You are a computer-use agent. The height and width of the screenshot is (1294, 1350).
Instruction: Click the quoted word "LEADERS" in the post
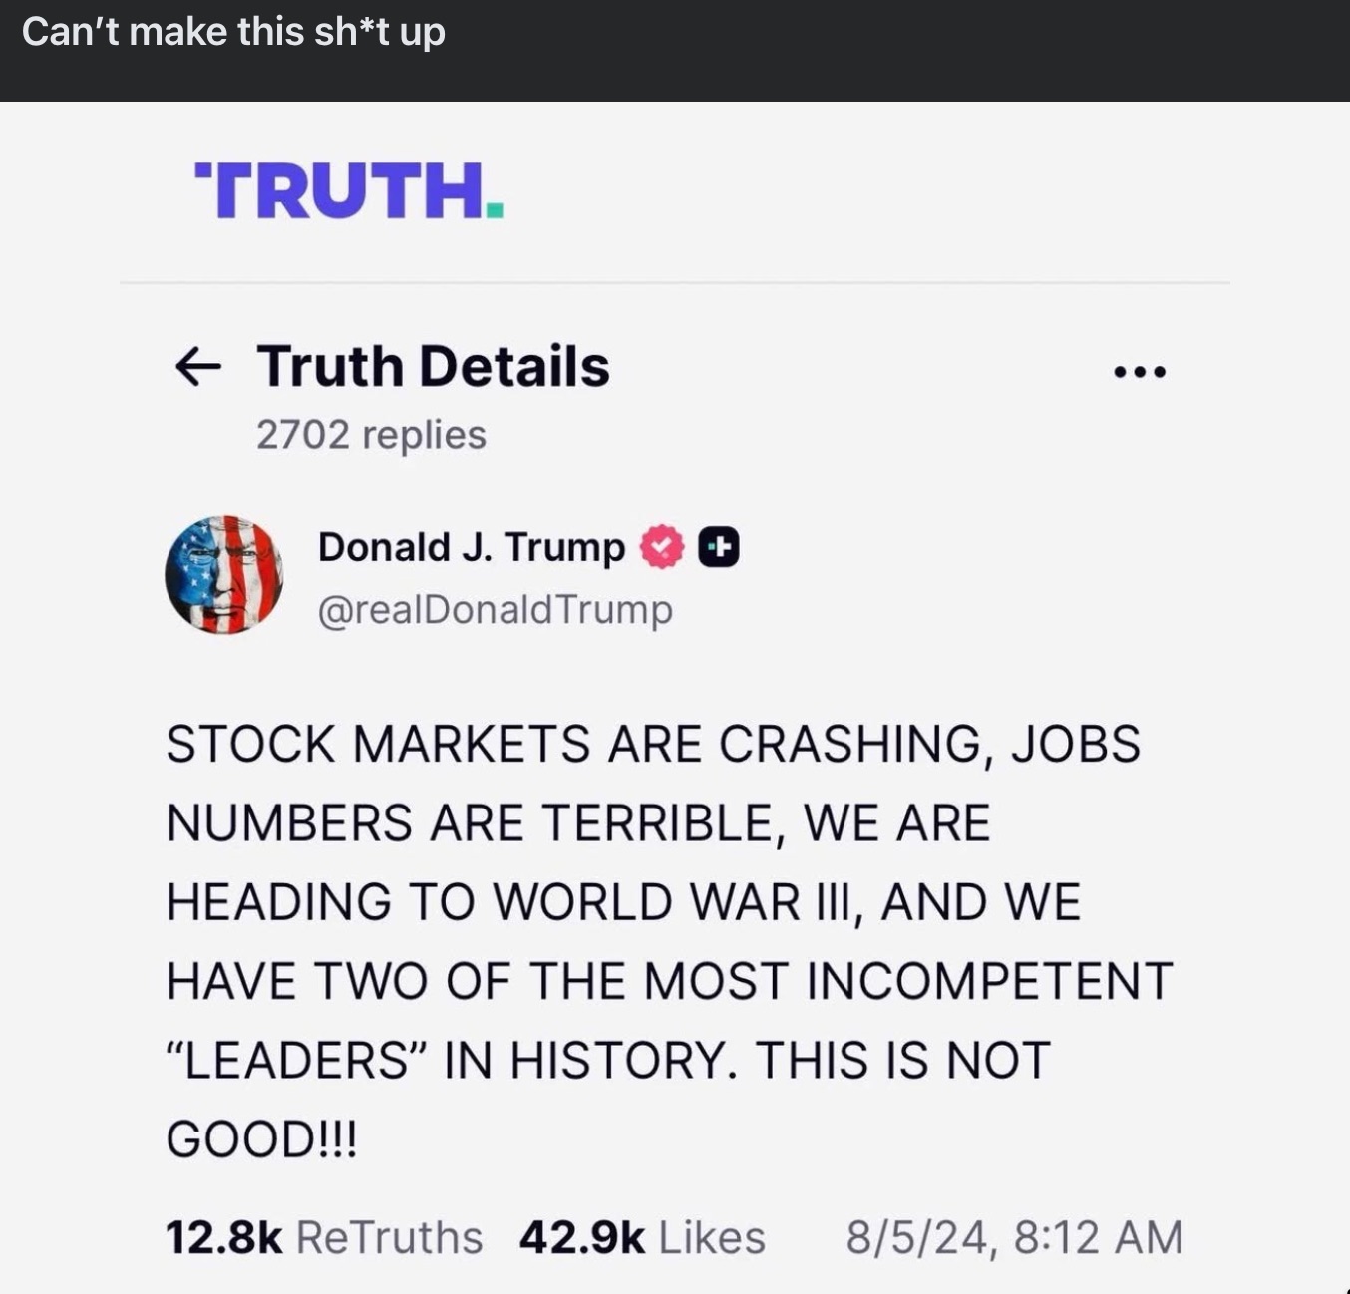click(x=297, y=1059)
